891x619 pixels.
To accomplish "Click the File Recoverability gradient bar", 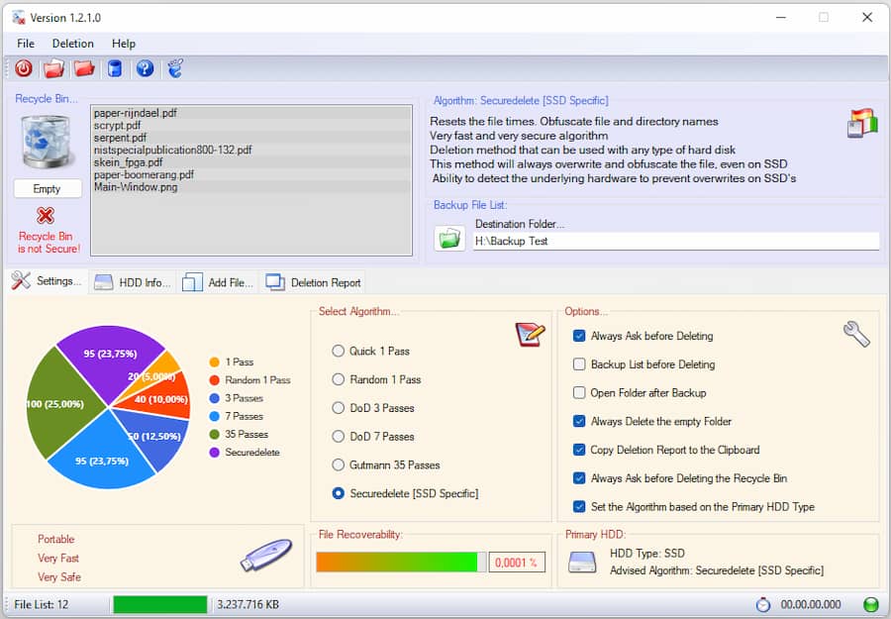I will pos(401,563).
